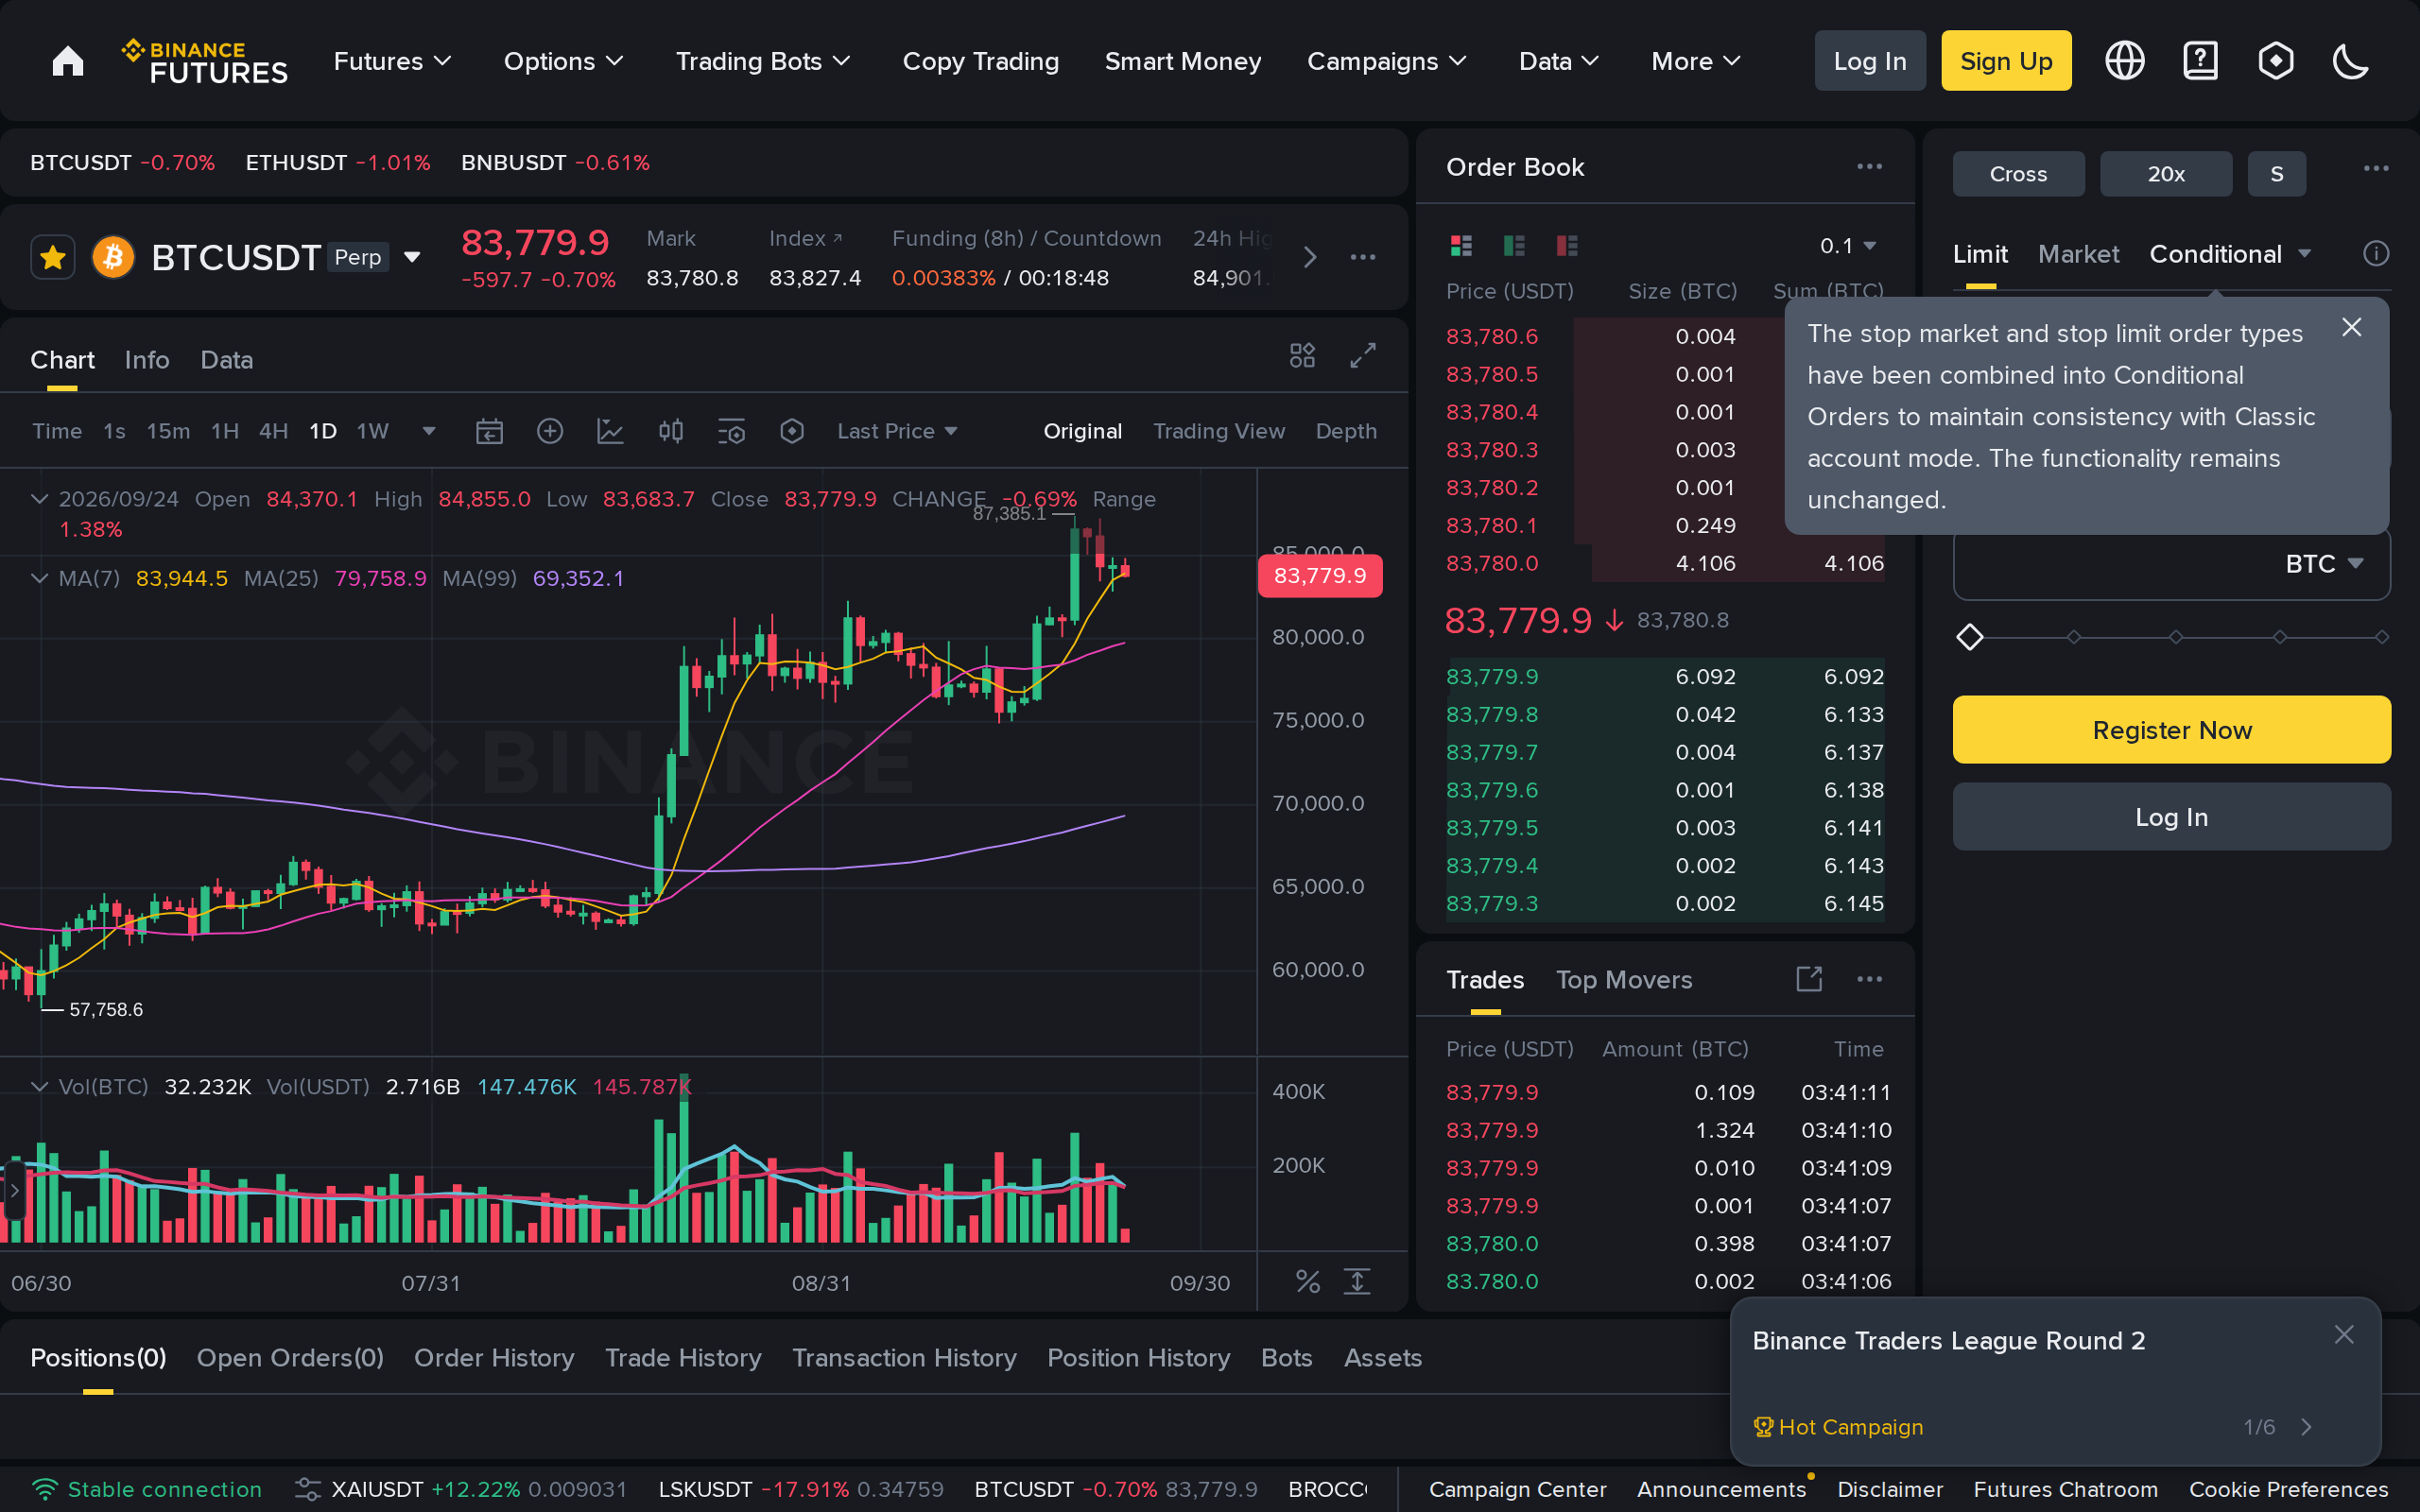
Task: Click the hexagon settings icon in header
Action: (2276, 61)
